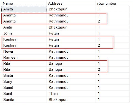Screen dimensions: 133x105
Task: Click Bhaktapur address in Sunita's row
Action: pyautogui.click(x=71, y=100)
